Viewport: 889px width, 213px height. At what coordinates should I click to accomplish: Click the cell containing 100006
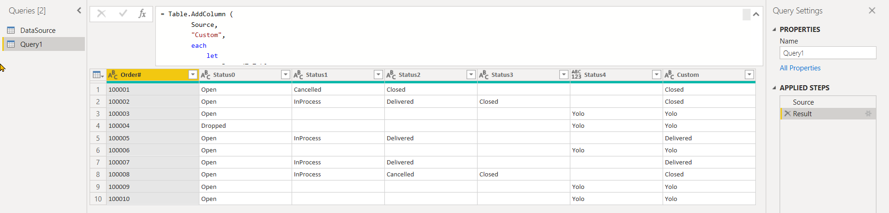point(153,150)
